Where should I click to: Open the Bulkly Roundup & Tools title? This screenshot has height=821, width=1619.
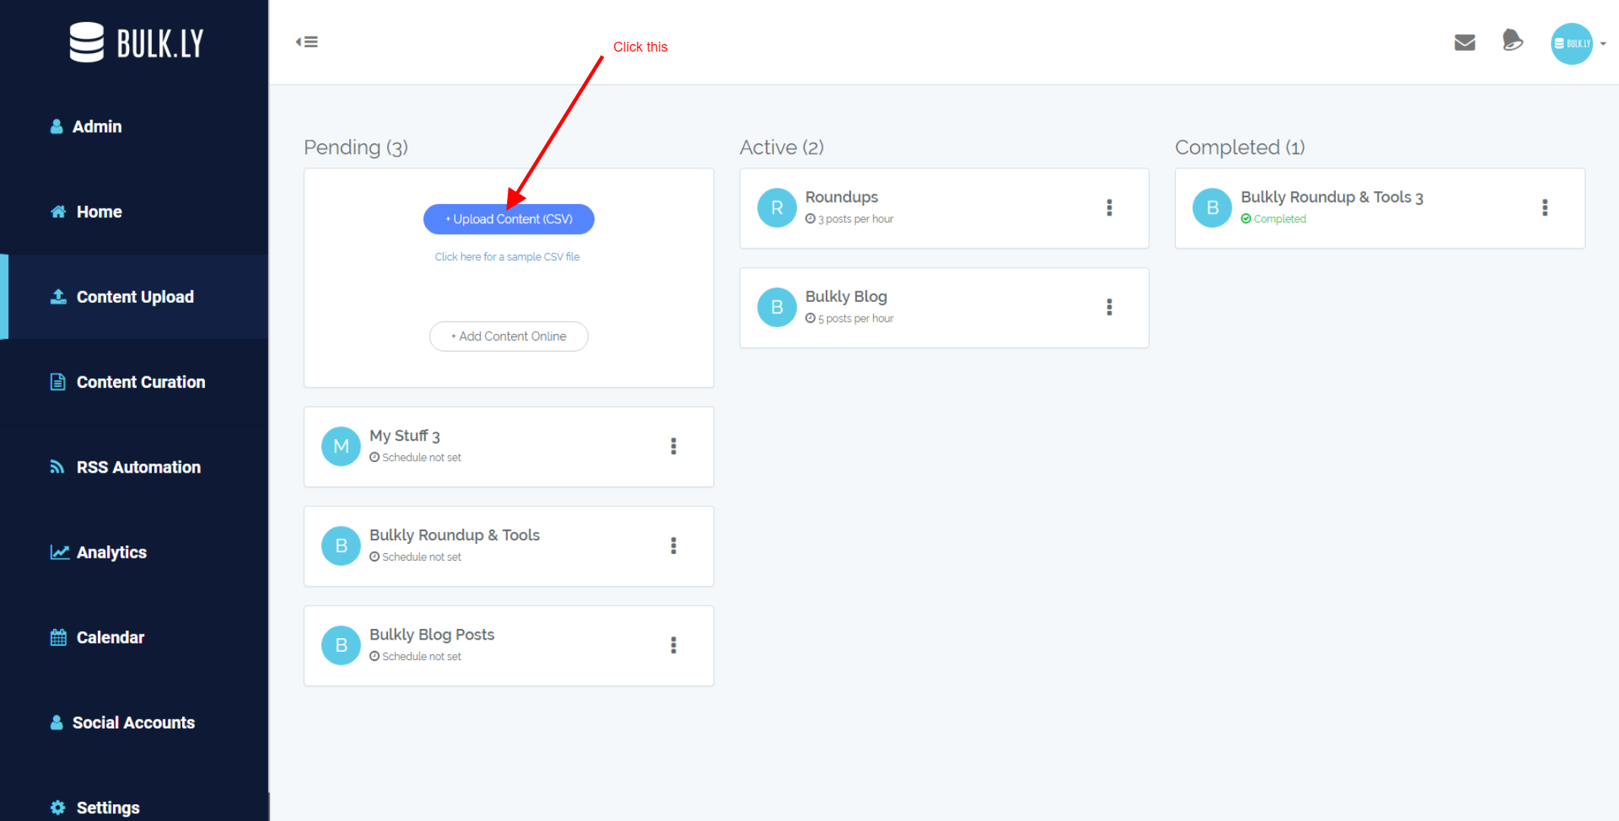pos(455,535)
